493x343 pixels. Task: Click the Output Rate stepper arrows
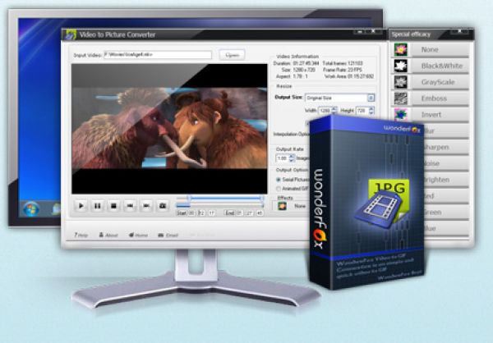click(x=292, y=158)
